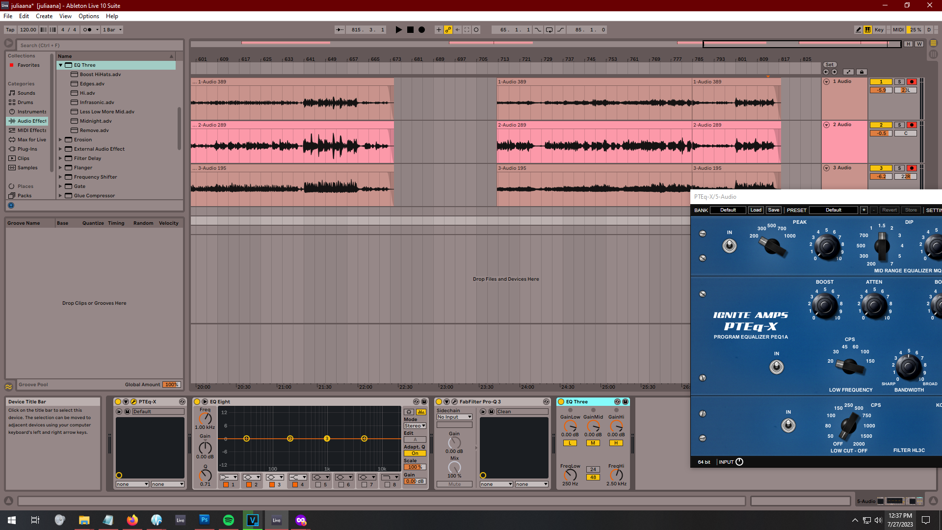The width and height of the screenshot is (942, 530).
Task: Expand the Glue Compressor folder
Action: tap(60, 196)
